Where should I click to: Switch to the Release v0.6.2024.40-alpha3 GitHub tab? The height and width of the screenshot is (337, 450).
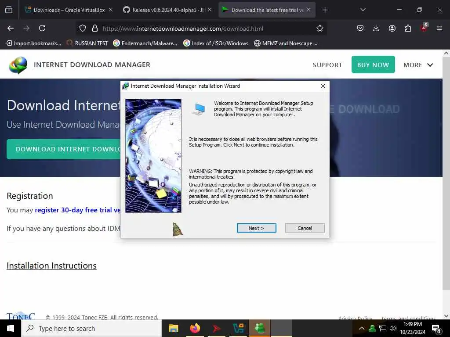pyautogui.click(x=167, y=10)
